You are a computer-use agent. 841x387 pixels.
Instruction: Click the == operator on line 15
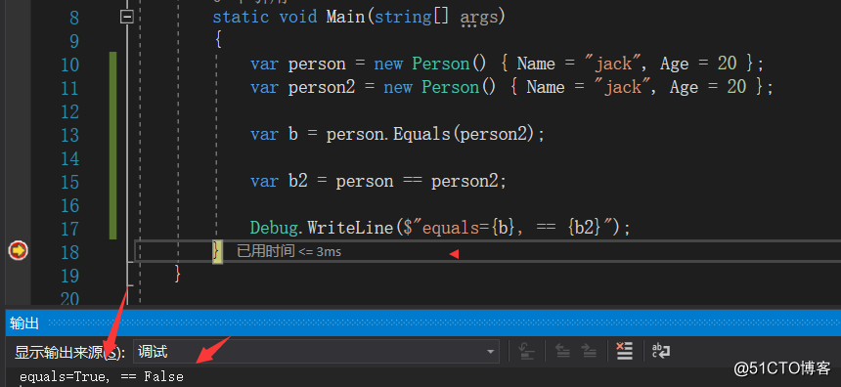pyautogui.click(x=412, y=181)
